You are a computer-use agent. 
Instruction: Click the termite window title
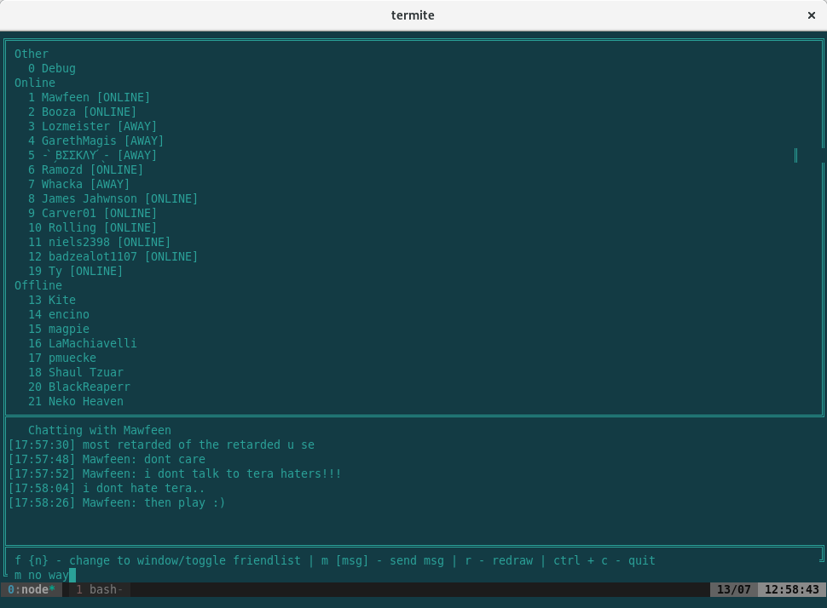click(x=413, y=15)
